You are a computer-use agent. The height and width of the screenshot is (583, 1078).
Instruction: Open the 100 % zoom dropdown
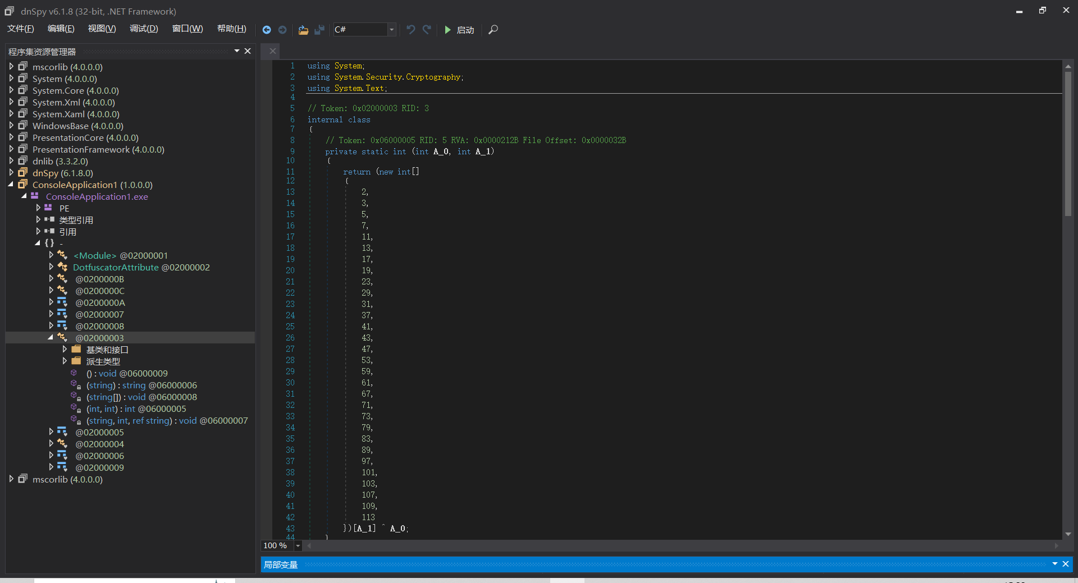click(298, 545)
